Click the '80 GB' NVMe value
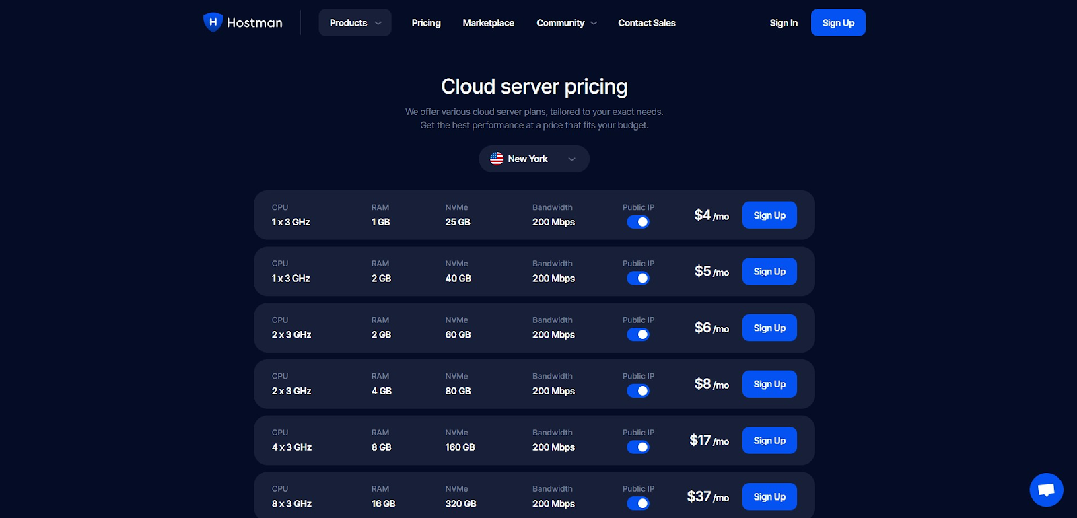This screenshot has width=1077, height=518. pos(458,391)
